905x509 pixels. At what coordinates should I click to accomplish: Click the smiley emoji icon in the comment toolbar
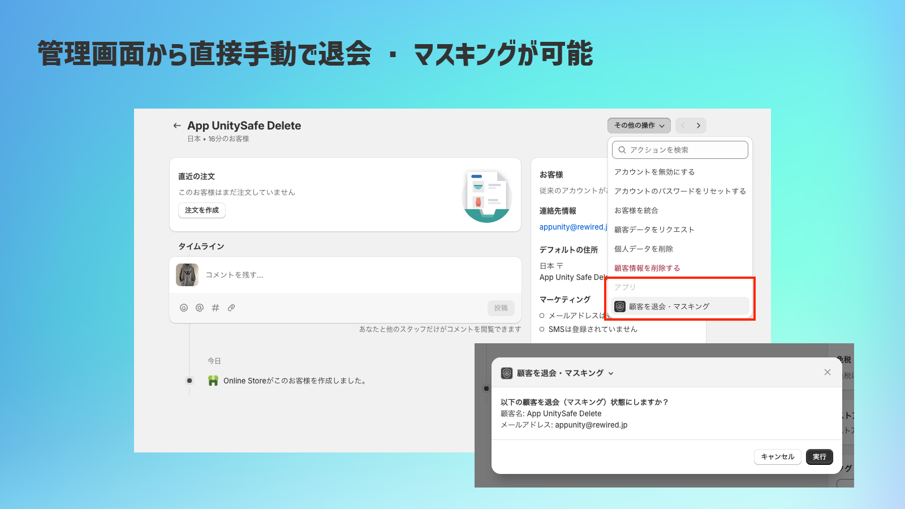pyautogui.click(x=183, y=308)
